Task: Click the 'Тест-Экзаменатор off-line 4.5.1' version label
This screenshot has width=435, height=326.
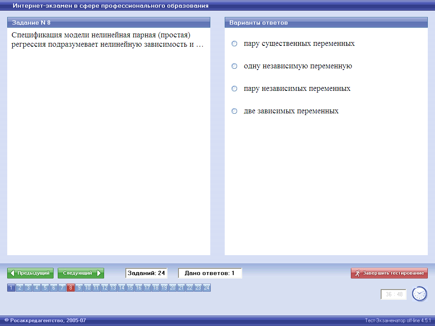Action: 398,320
